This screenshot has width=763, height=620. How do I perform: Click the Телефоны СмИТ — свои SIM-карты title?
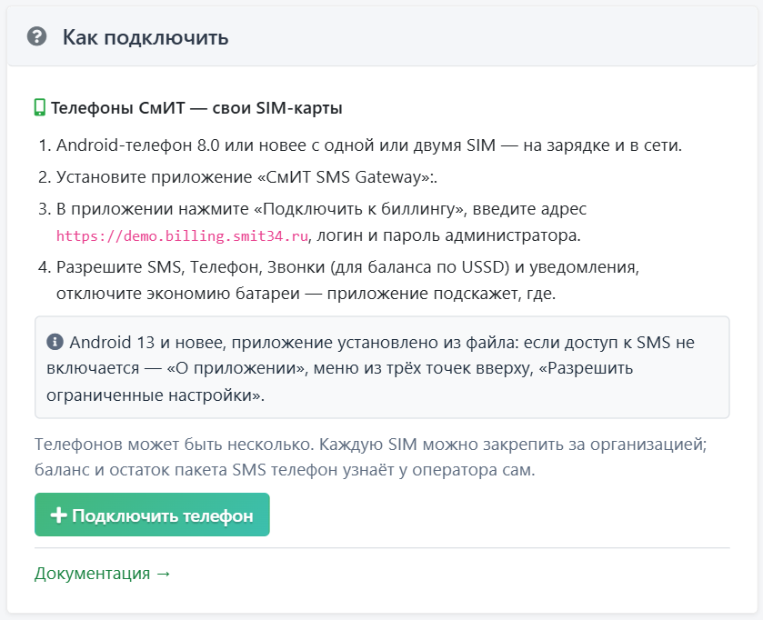point(196,107)
